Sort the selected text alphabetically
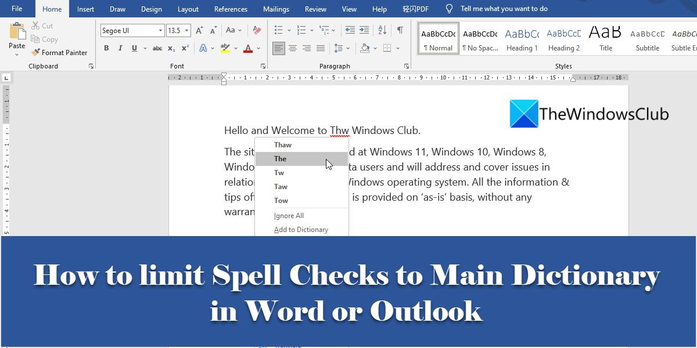 [x=382, y=30]
